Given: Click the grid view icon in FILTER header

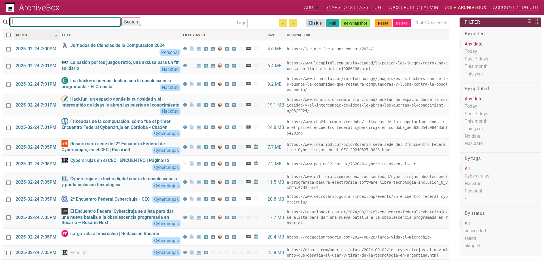Looking at the screenshot, I should coord(537,21).
